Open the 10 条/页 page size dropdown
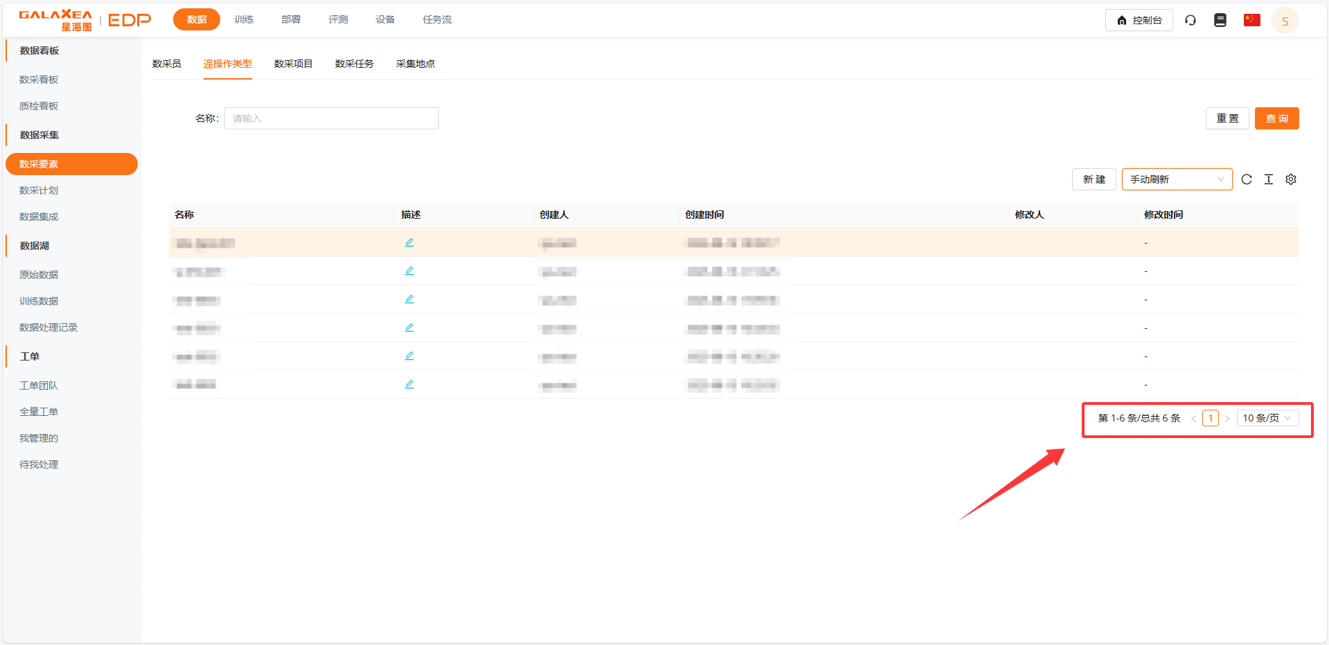Image resolution: width=1329 pixels, height=645 pixels. click(x=1267, y=418)
